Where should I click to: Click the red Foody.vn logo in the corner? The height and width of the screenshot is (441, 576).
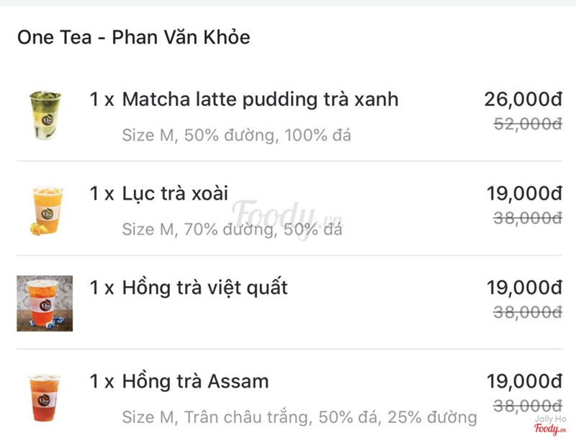pos(550,429)
